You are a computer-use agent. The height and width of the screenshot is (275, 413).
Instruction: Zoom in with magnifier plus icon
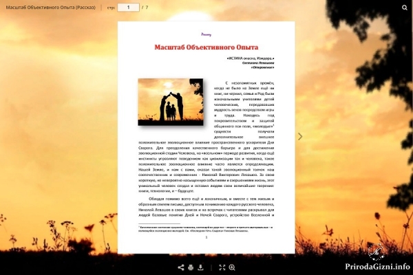coord(232,267)
